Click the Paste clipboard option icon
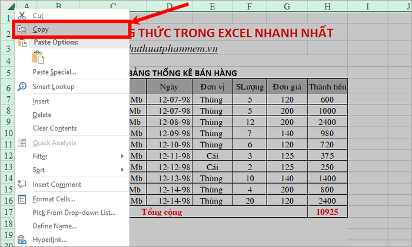This screenshot has height=247, width=412. (x=38, y=57)
